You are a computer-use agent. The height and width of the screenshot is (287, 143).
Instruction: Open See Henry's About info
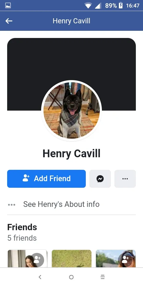(x=61, y=204)
